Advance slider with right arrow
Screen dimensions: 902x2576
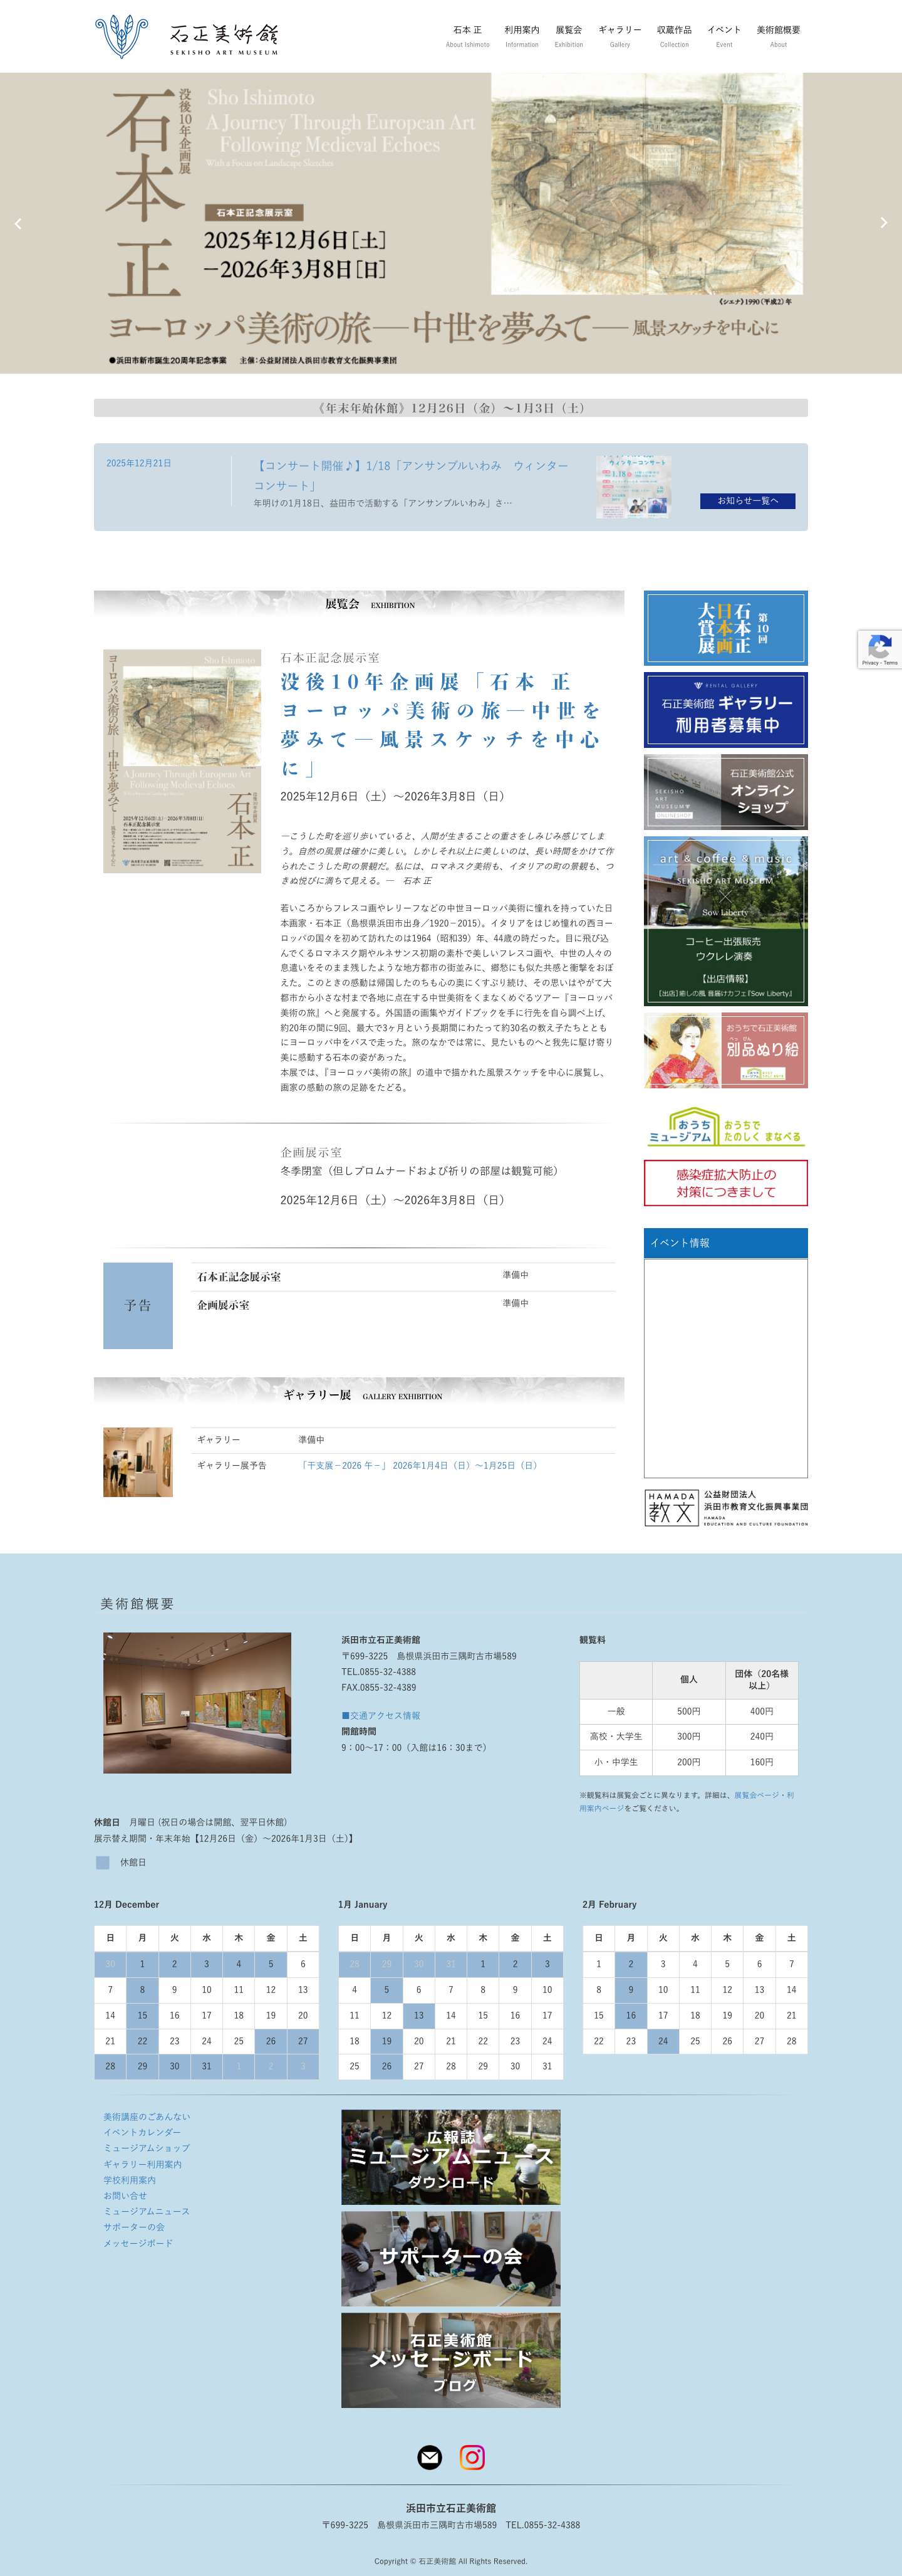pyautogui.click(x=883, y=223)
